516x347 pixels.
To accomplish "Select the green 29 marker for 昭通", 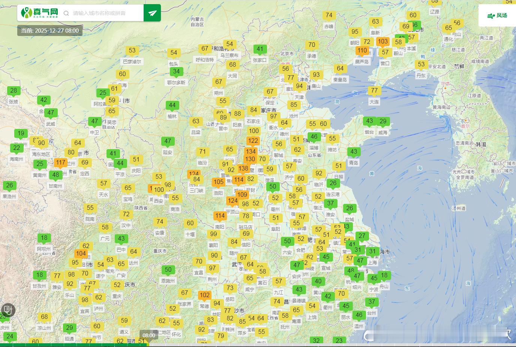I will (x=69, y=328).
